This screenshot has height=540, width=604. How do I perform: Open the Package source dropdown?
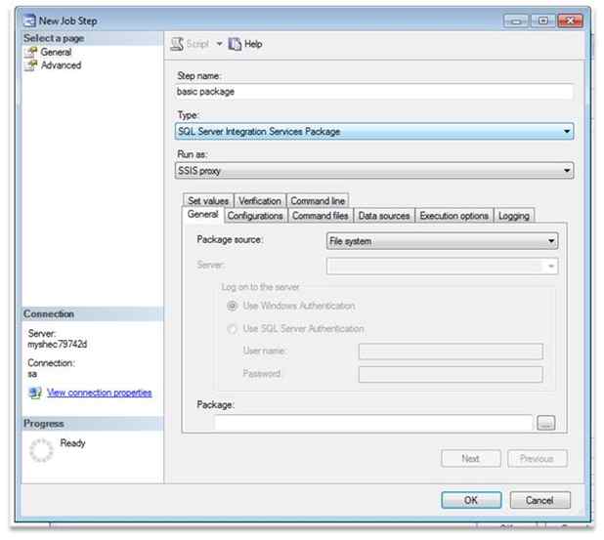point(442,241)
